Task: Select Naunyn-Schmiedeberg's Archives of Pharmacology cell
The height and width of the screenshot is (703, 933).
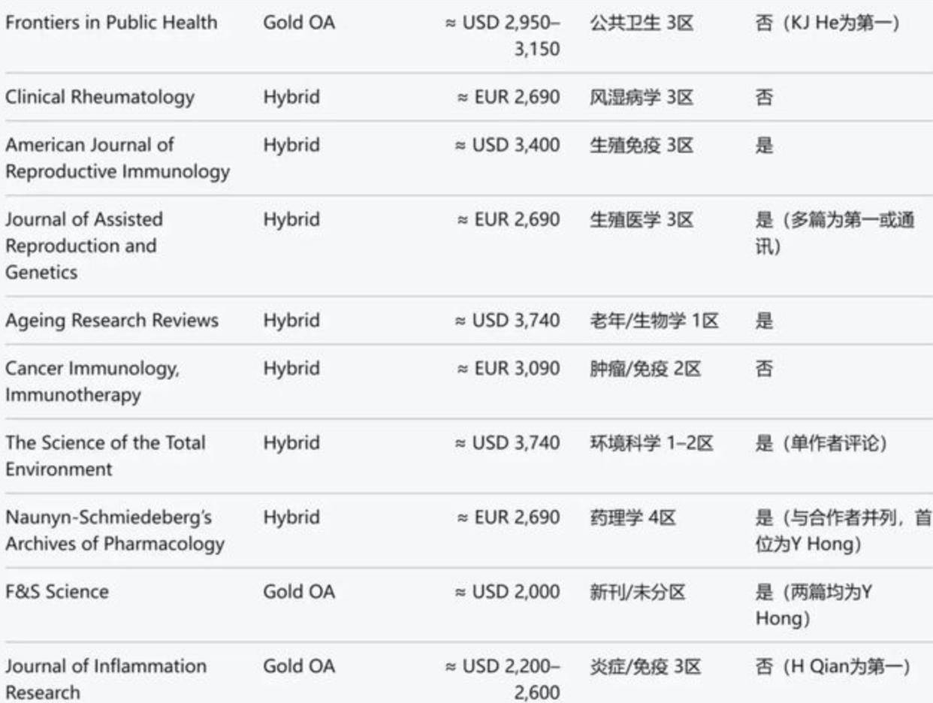Action: 115,530
